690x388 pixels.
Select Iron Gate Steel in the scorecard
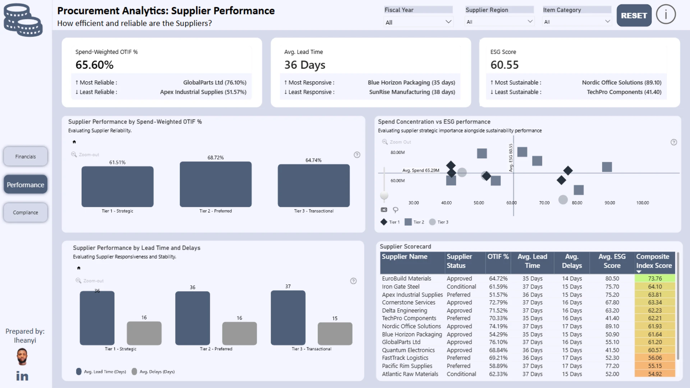tap(401, 287)
